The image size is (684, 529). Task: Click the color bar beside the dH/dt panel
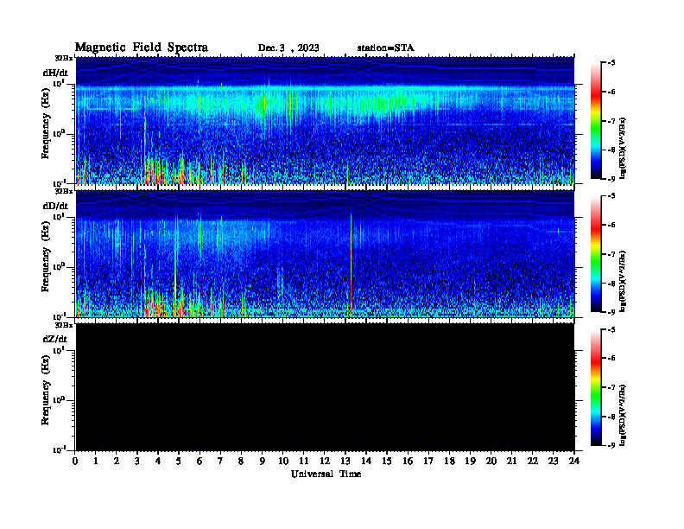click(595, 121)
